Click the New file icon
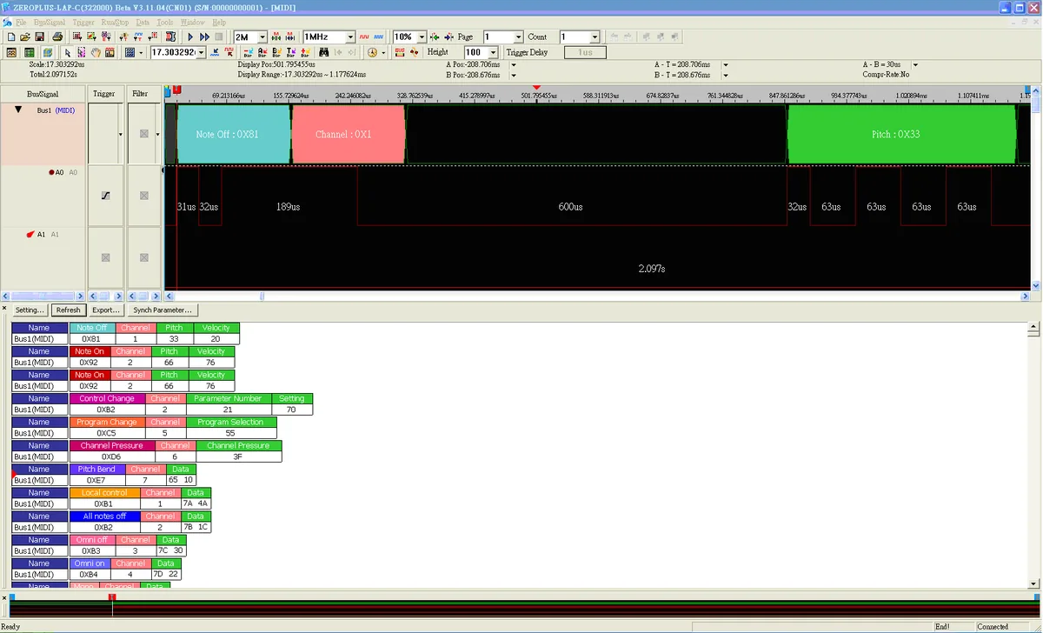Viewport: 1043px width, 633px height. (10, 37)
